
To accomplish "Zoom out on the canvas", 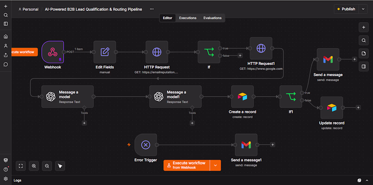I will coord(47,166).
